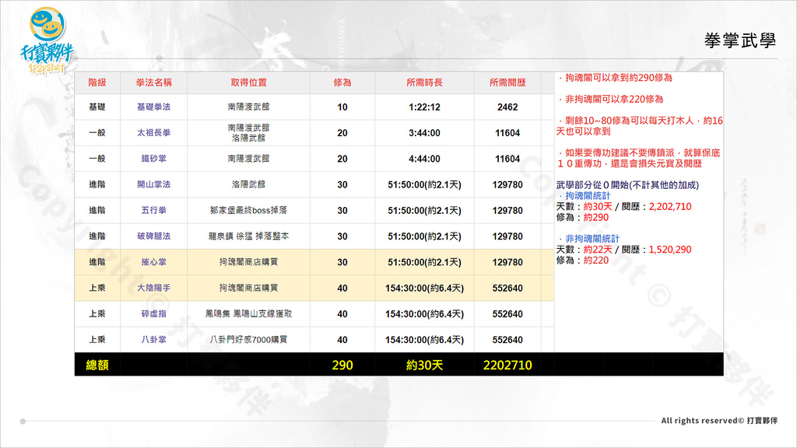Screen dimensions: 797x448
Task: Click the 拳掌武學 page title
Action: point(740,40)
